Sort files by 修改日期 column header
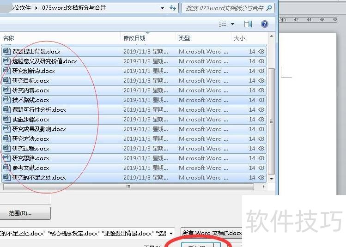The image size is (346, 247). [134, 38]
